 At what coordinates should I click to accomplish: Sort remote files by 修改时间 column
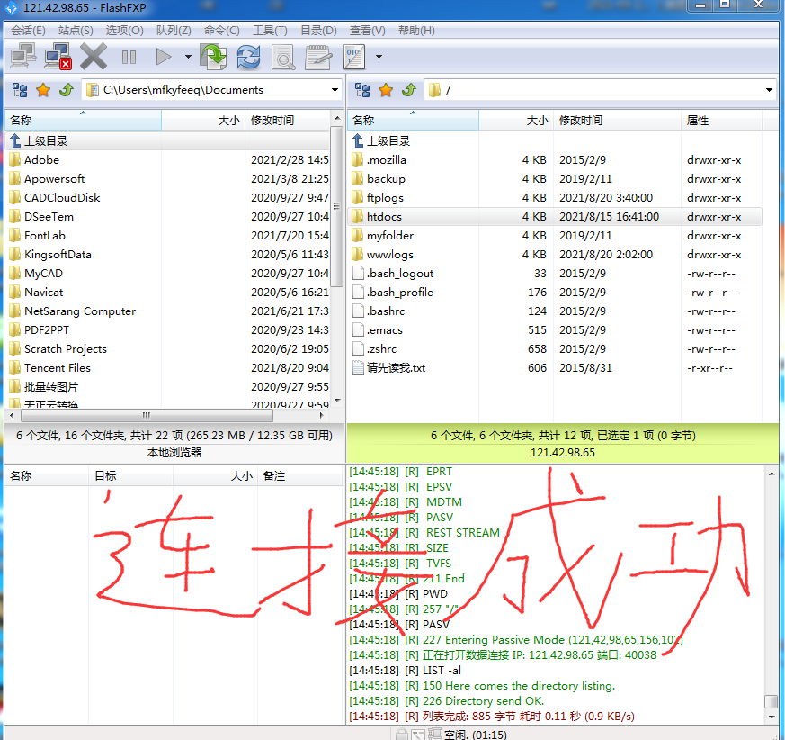[x=617, y=121]
